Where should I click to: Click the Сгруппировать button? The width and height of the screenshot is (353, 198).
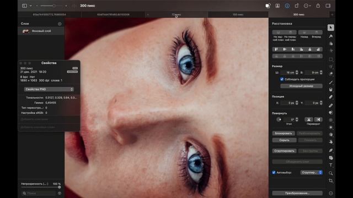(x=285, y=151)
